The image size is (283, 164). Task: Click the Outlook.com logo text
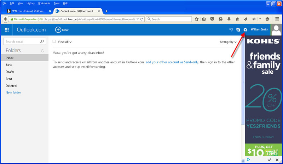[x=31, y=30]
